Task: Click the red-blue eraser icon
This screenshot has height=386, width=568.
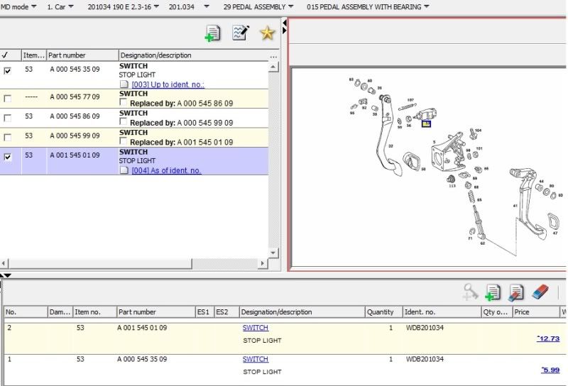Action: (x=540, y=292)
